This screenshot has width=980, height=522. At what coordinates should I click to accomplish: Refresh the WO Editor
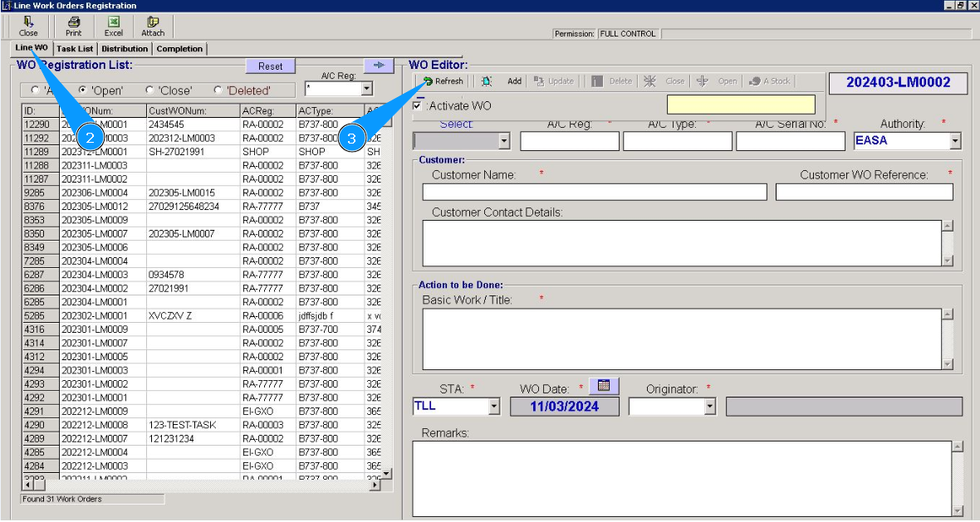(443, 81)
